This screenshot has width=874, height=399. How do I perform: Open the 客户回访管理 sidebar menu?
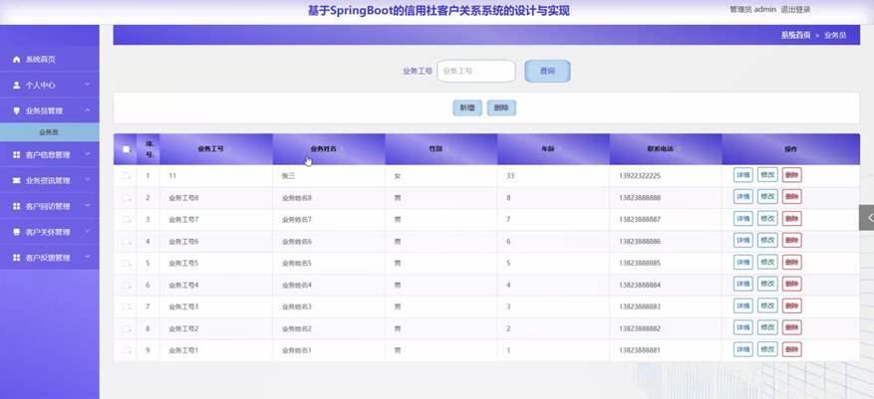pyautogui.click(x=50, y=206)
